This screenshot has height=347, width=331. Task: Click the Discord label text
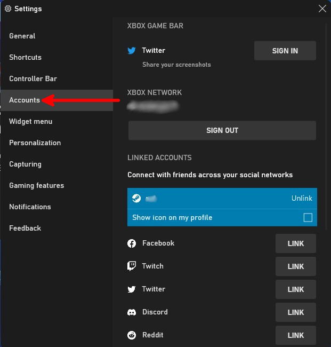tap(155, 312)
